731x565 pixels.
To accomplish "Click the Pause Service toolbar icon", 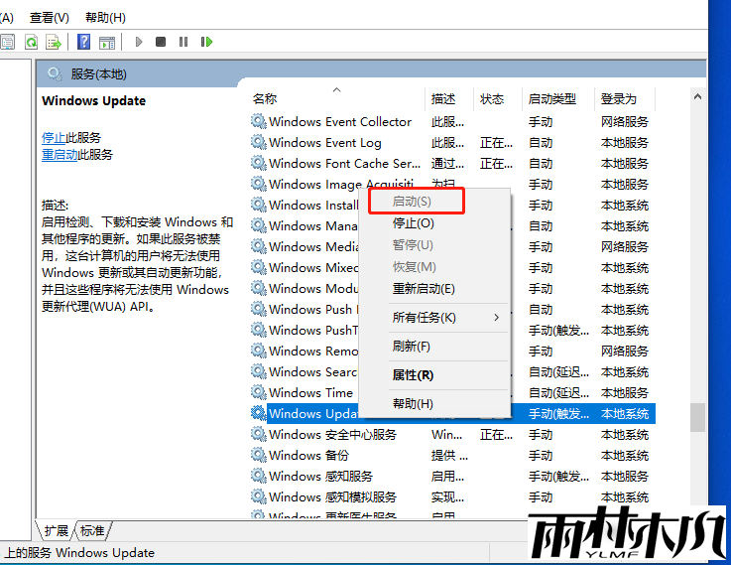I will click(x=183, y=42).
